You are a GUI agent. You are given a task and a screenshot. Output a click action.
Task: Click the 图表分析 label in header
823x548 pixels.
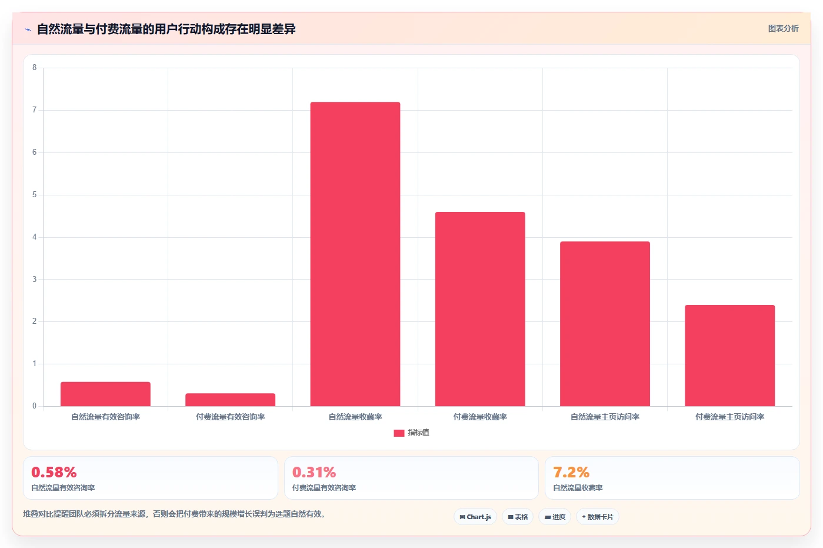coord(783,28)
